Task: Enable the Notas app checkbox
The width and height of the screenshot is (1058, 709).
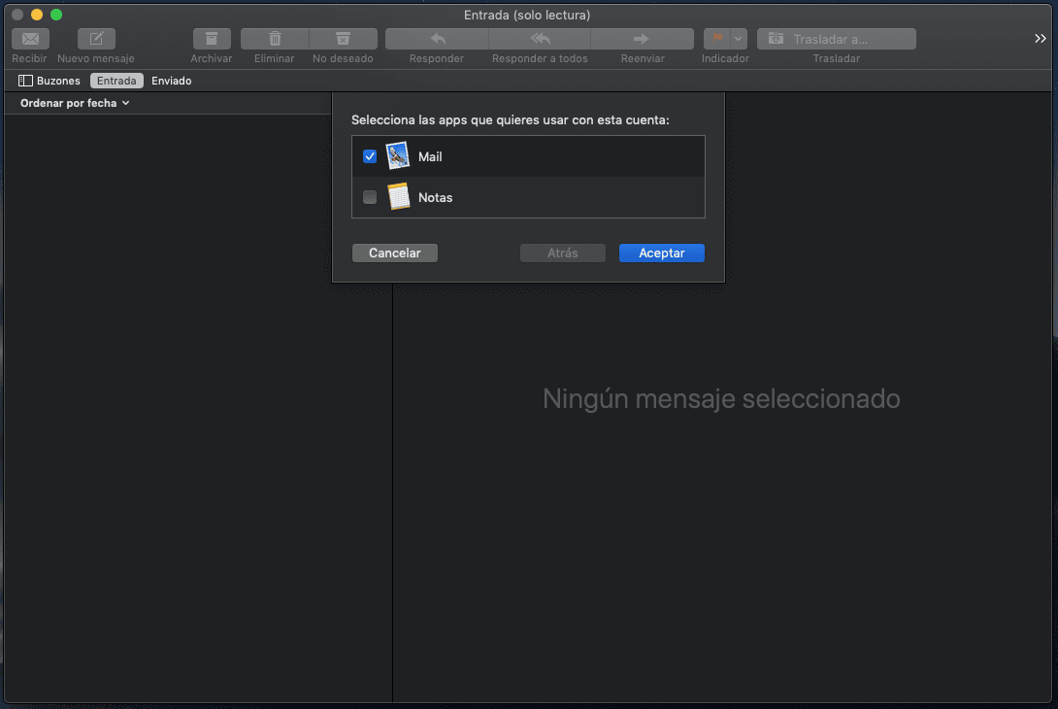Action: (370, 197)
